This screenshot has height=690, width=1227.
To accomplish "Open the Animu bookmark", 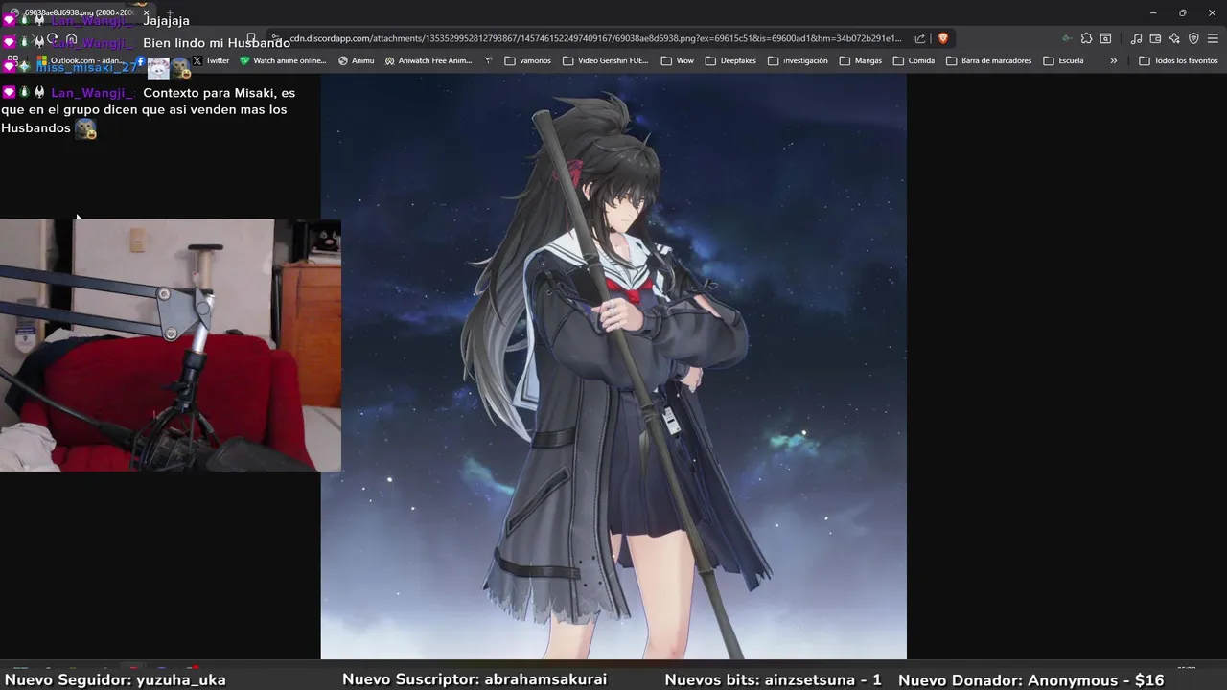I will point(357,60).
